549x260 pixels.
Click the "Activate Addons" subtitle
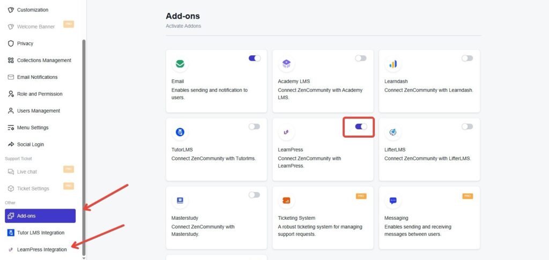183,26
